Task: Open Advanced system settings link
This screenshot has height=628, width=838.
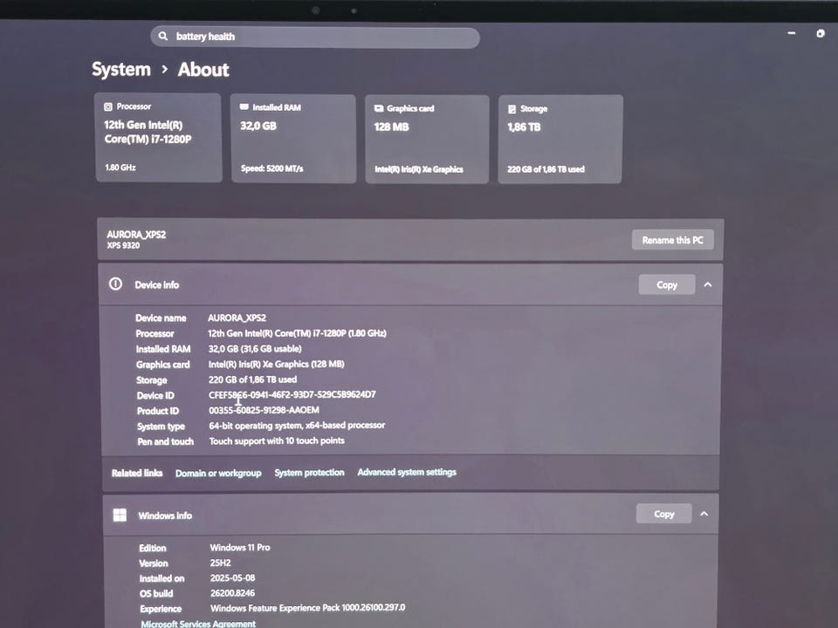Action: point(407,472)
